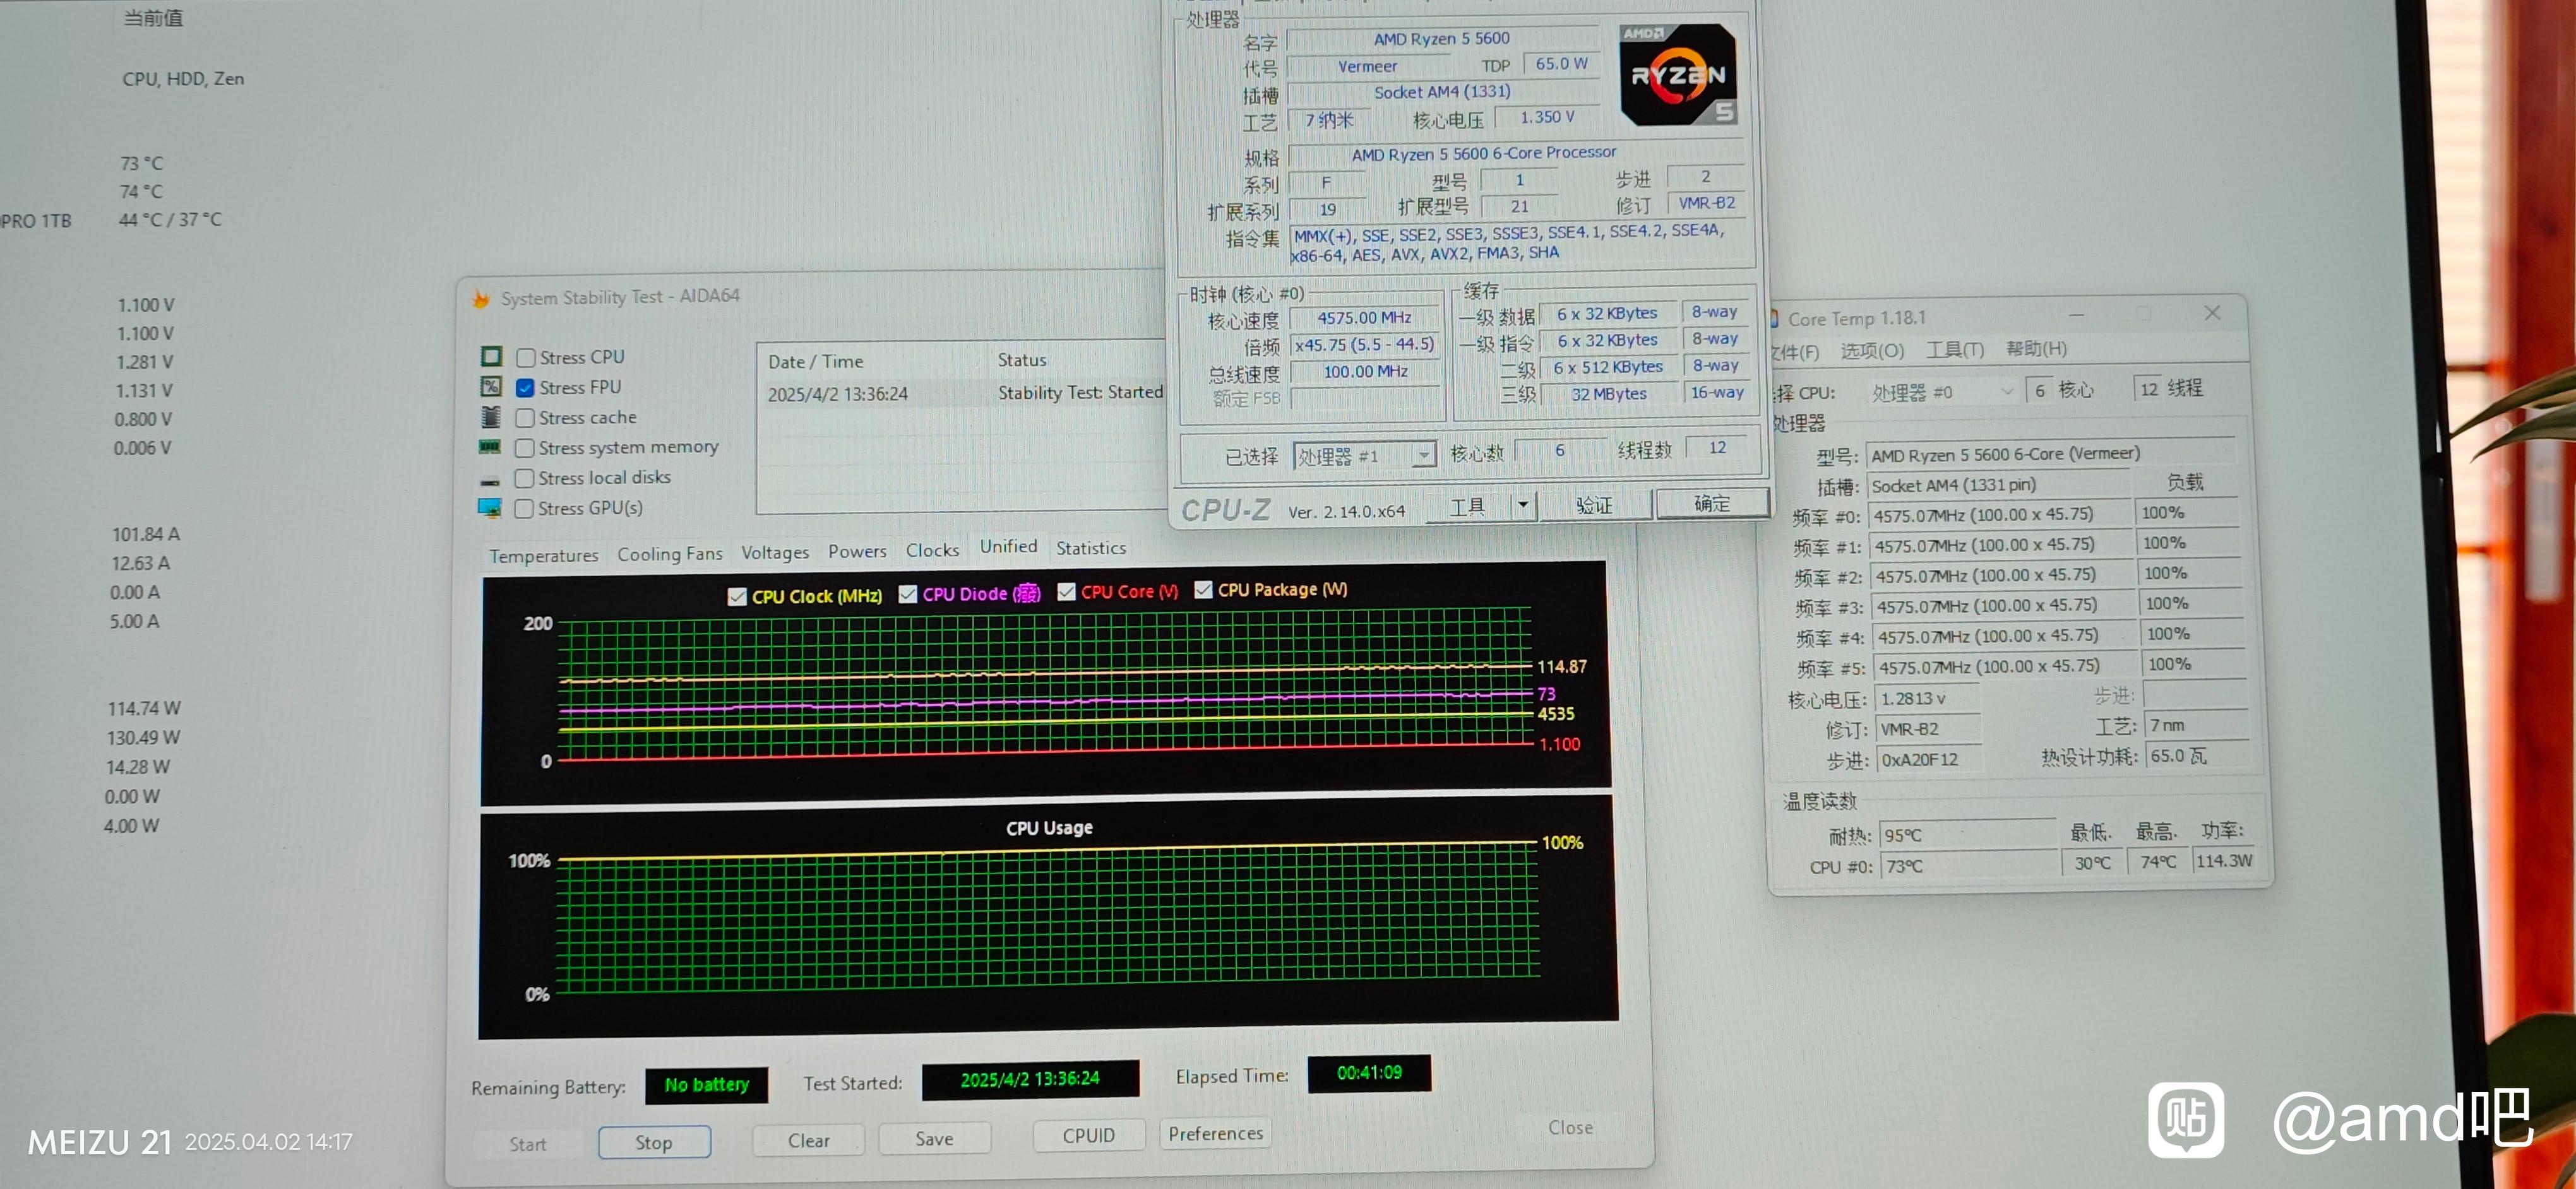The height and width of the screenshot is (1189, 2576).
Task: Click the Save button in AIDA64
Action: (x=934, y=1138)
